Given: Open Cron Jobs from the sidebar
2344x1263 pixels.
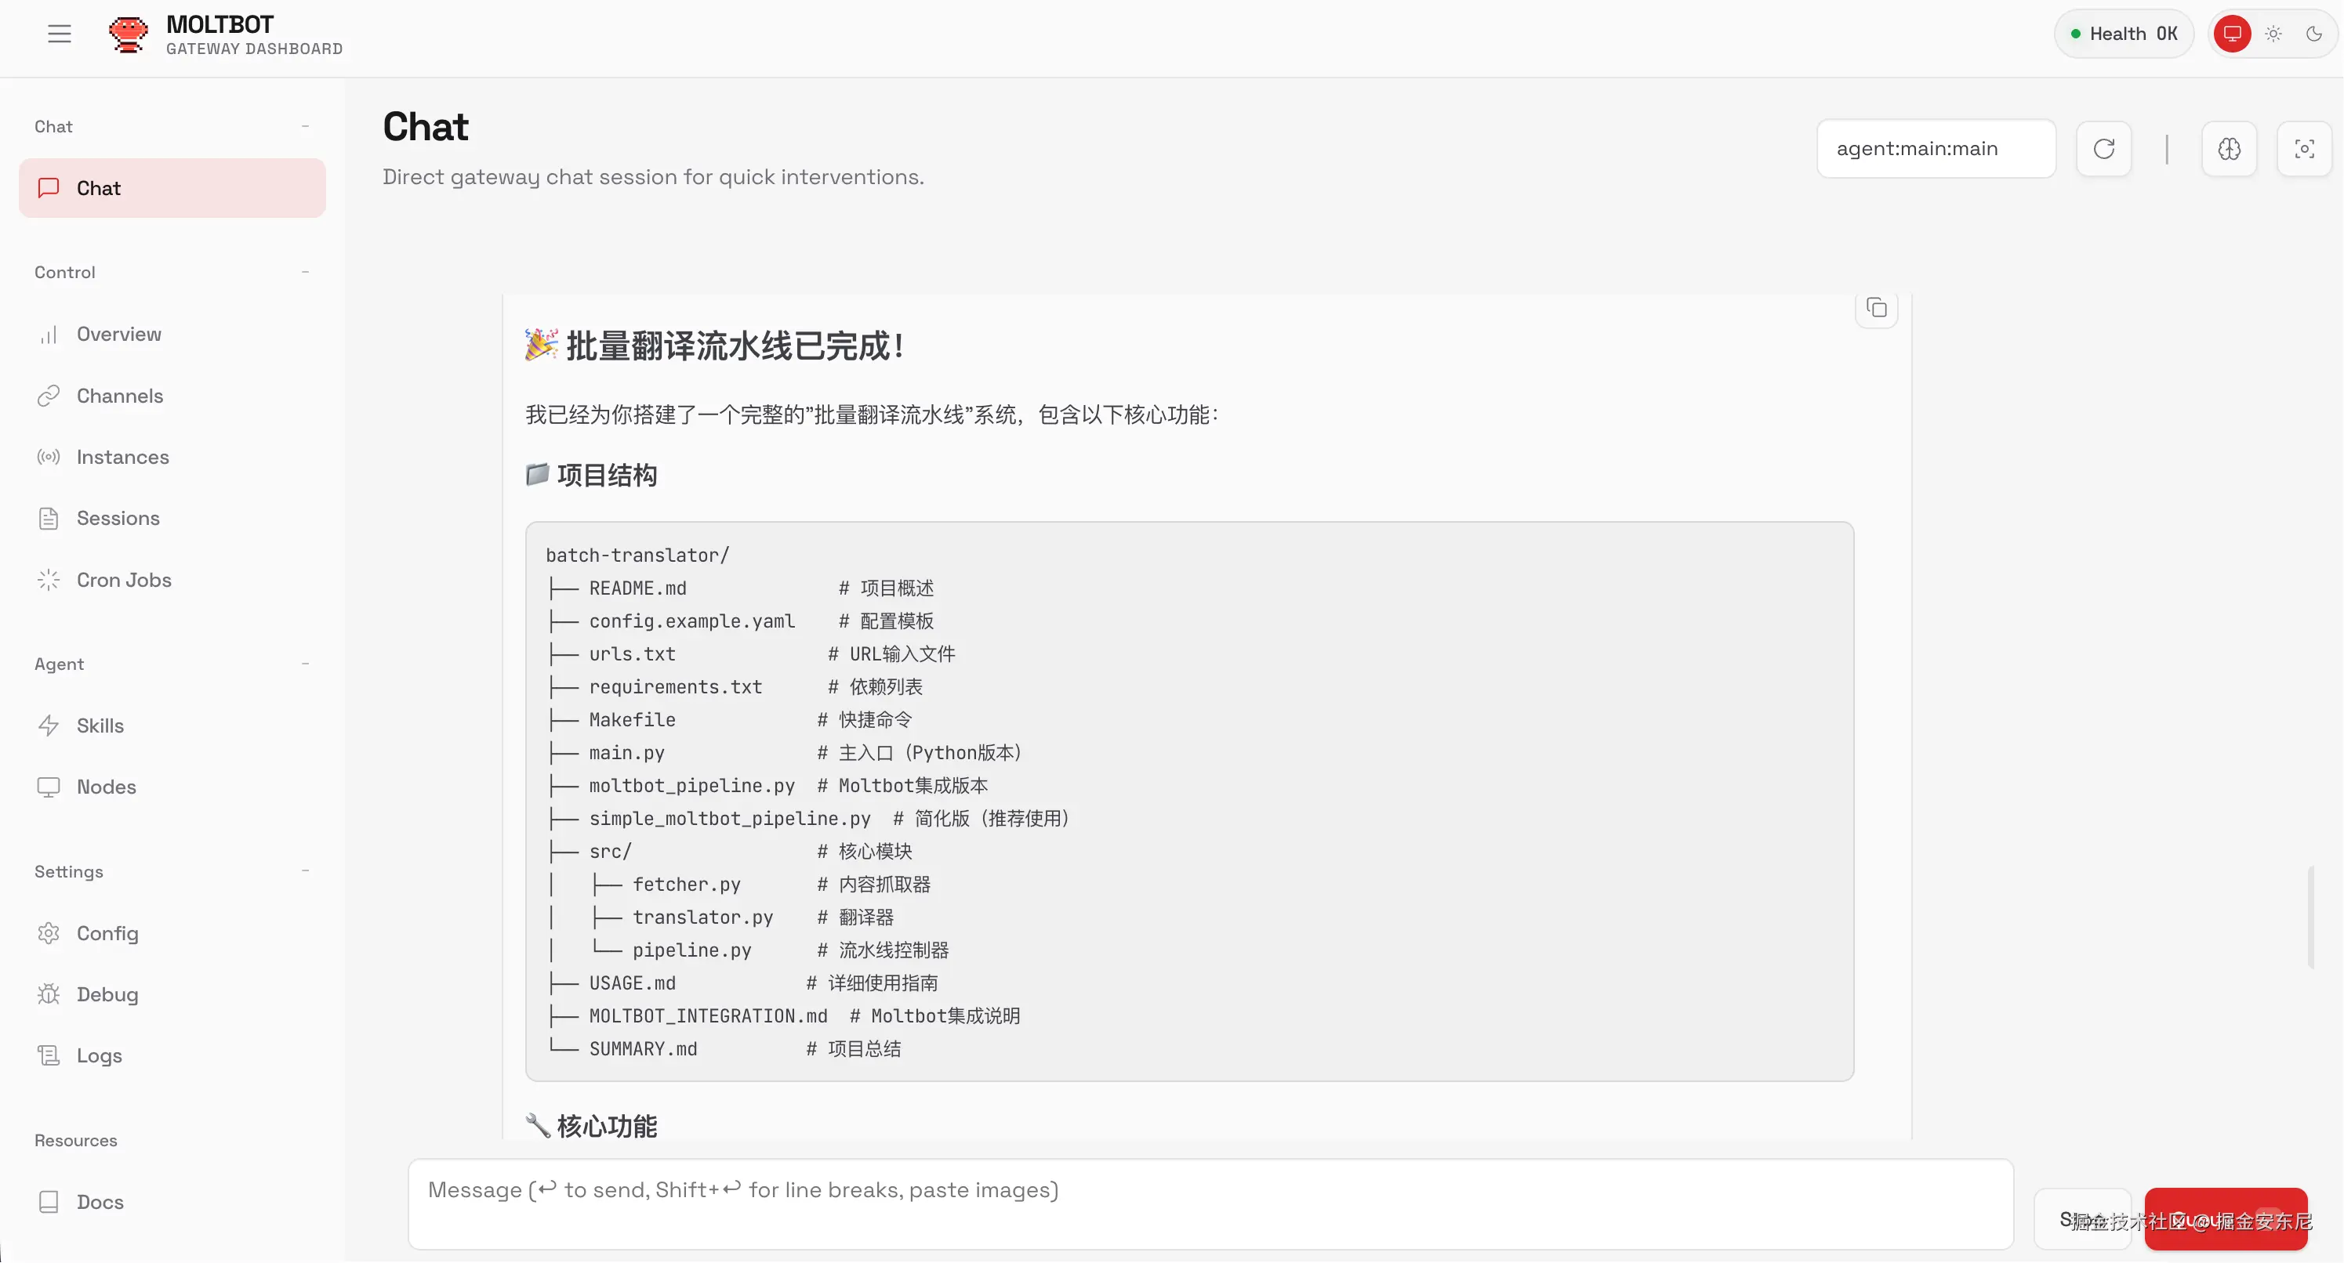Looking at the screenshot, I should click(x=124, y=579).
